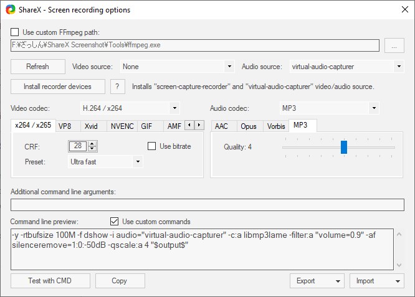
Task: Switch to the Vorbis audio tab
Action: [276, 126]
